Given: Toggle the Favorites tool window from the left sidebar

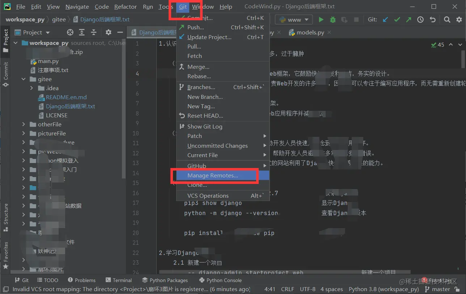Looking at the screenshot, I should [5, 256].
